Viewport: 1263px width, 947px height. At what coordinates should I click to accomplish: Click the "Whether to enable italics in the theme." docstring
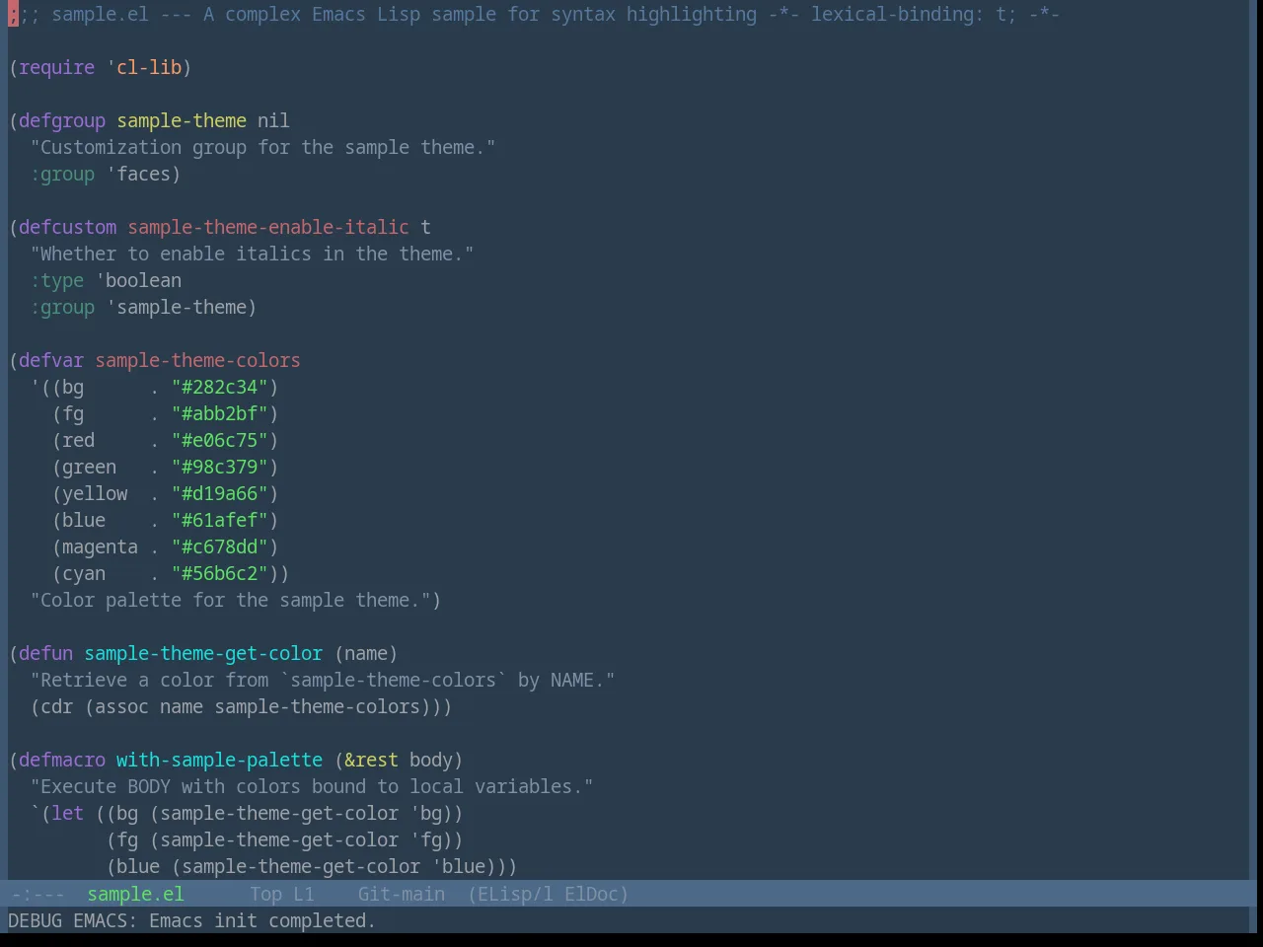(252, 254)
